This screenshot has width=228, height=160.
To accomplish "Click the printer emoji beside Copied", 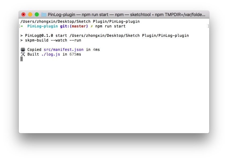I will (x=23, y=49).
